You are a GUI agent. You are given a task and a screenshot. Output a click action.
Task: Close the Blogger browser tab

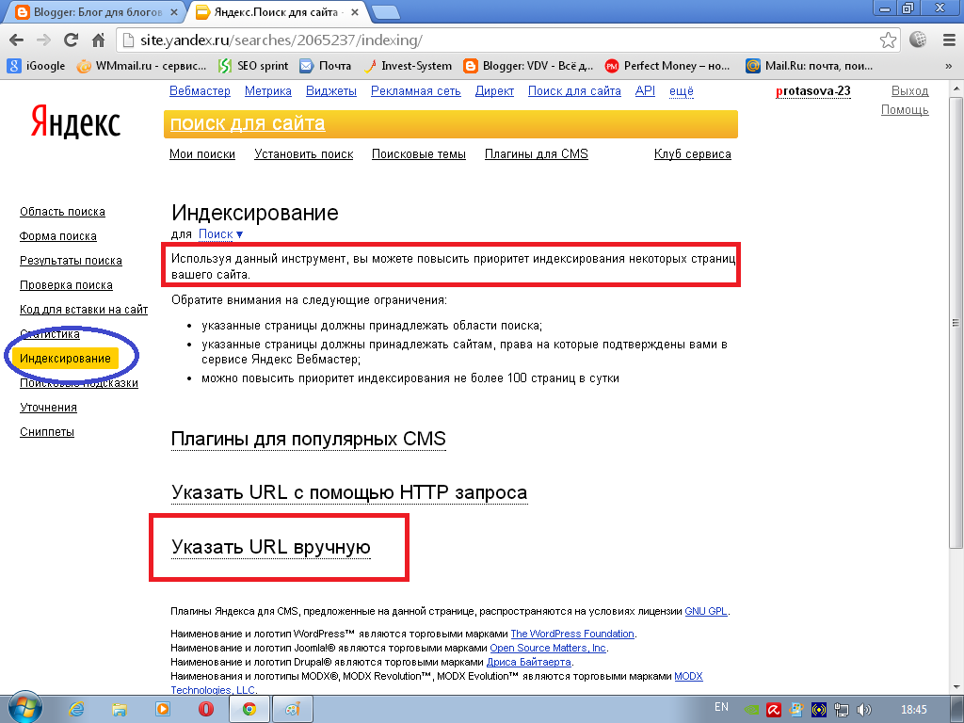coord(174,11)
